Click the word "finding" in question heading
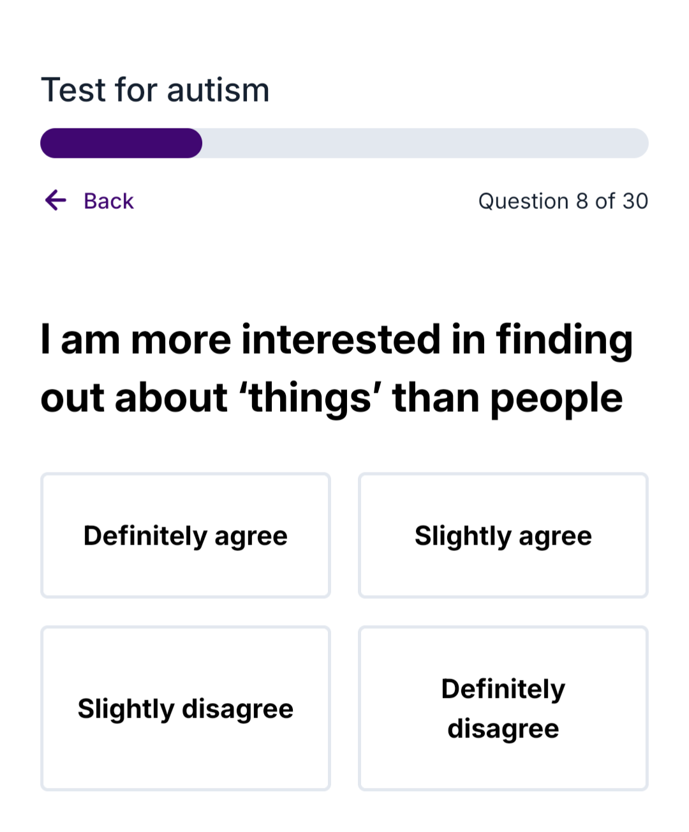 tap(565, 339)
